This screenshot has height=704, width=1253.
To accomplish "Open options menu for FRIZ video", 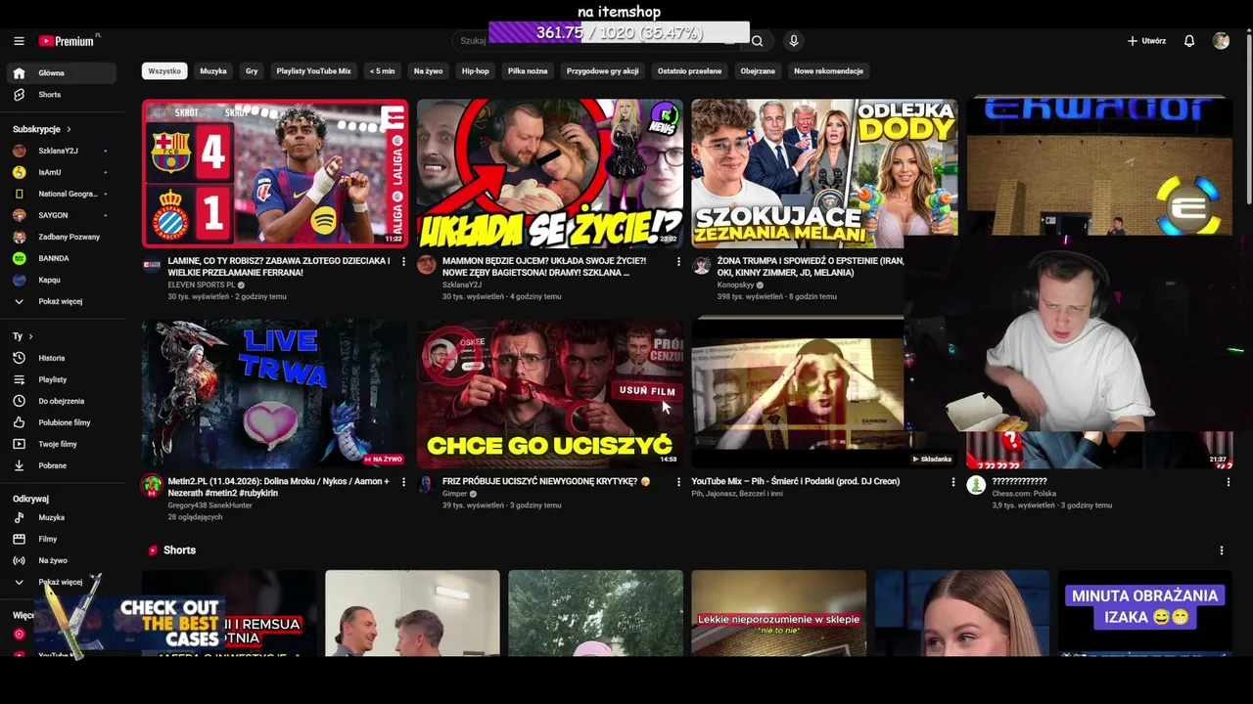I will pos(678,482).
